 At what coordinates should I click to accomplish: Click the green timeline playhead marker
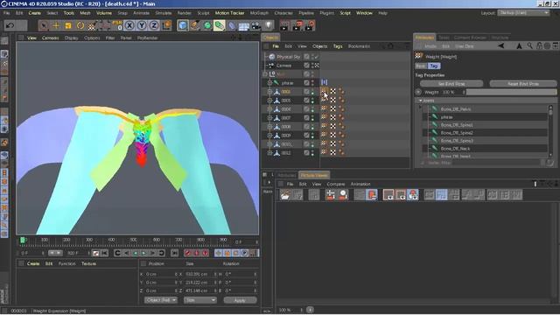coord(23,240)
